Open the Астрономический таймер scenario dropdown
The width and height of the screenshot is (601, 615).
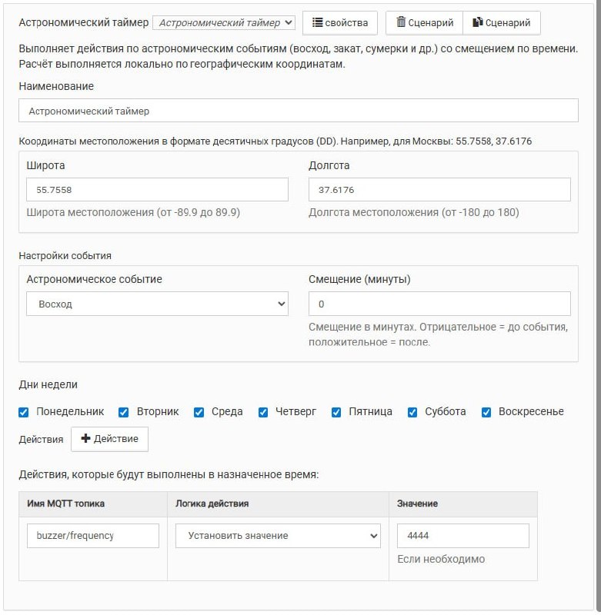coord(223,23)
